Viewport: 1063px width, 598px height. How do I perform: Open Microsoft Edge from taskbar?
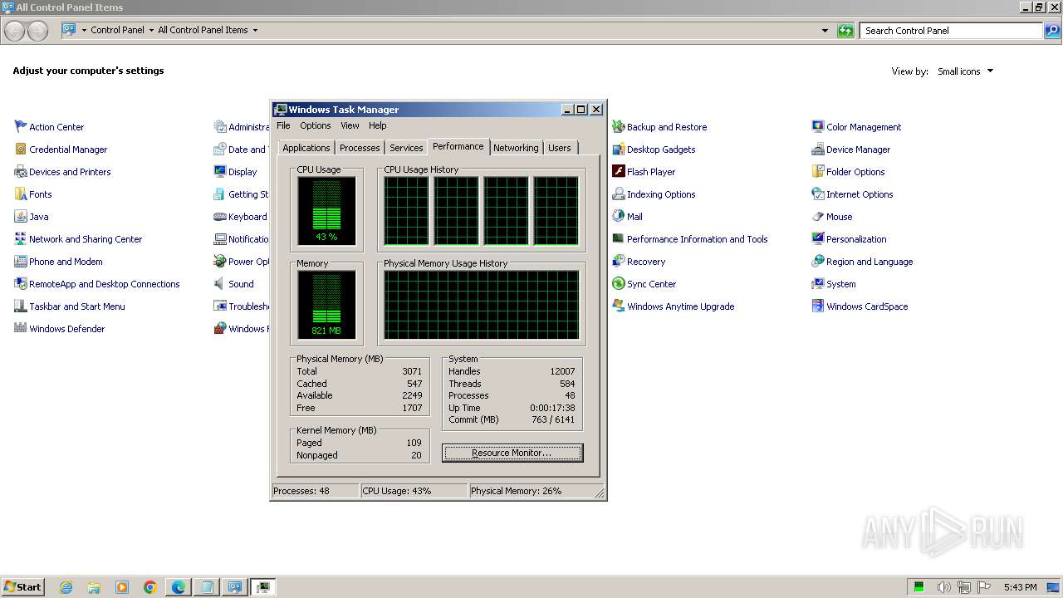tap(179, 587)
